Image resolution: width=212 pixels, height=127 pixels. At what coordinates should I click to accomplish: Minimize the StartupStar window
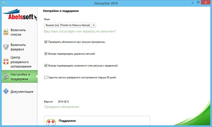click(x=193, y=3)
